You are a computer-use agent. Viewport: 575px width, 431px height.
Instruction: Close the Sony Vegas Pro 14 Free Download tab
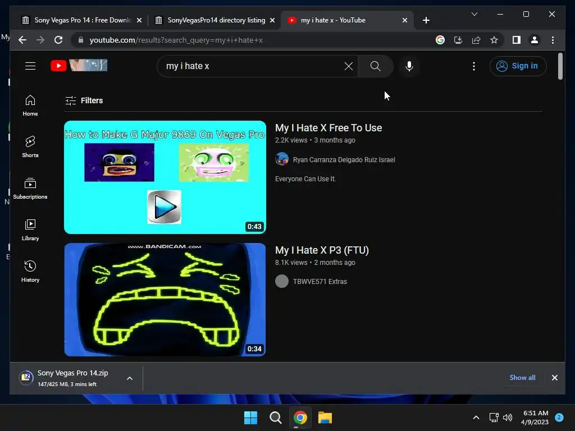pos(139,20)
